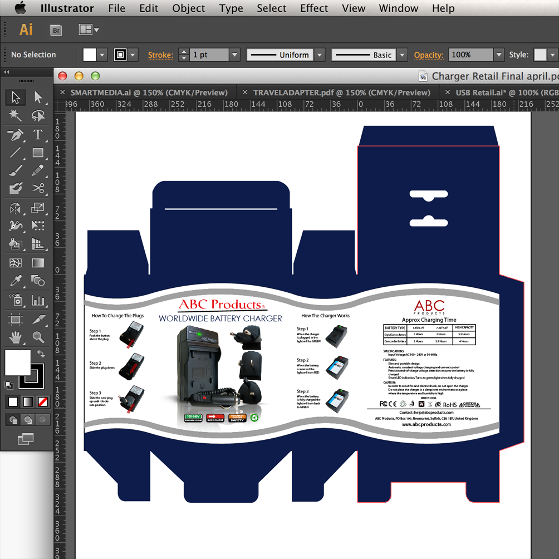Image resolution: width=559 pixels, height=559 pixels.
Task: Open the Effect menu
Action: click(313, 8)
